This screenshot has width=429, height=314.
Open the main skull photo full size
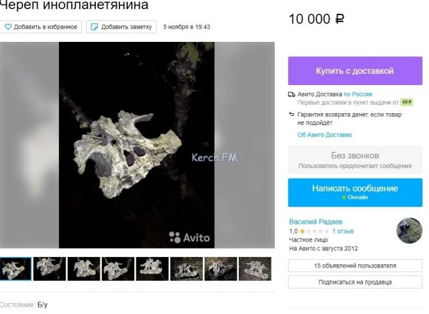click(x=137, y=145)
